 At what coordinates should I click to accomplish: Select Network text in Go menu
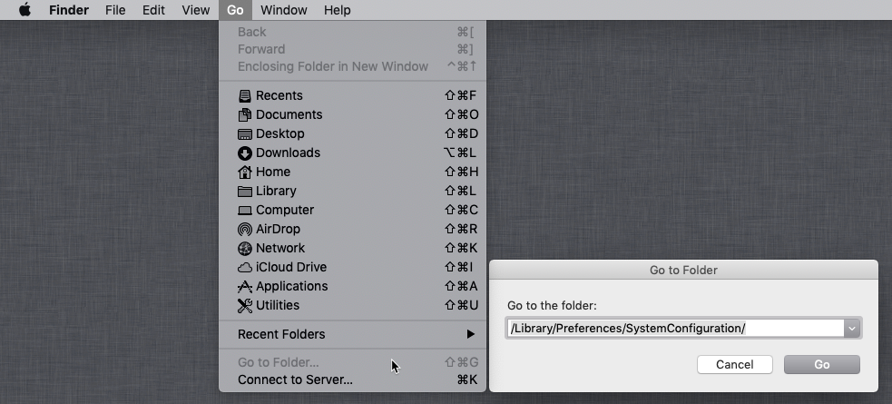[280, 248]
